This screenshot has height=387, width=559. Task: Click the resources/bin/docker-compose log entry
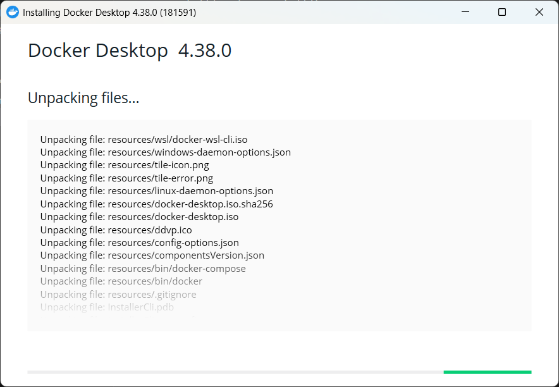[143, 269]
